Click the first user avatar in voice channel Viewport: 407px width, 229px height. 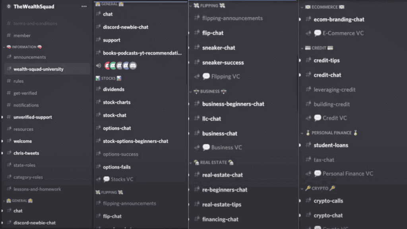coord(107,66)
